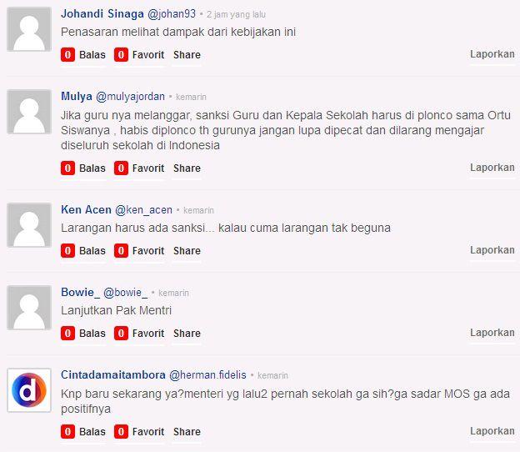This screenshot has width=520, height=452.
Task: Report Ken Acen's comment with Laporkan
Action: click(x=492, y=250)
